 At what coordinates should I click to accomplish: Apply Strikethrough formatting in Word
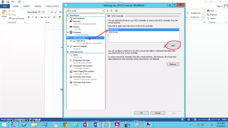[x=42, y=17]
